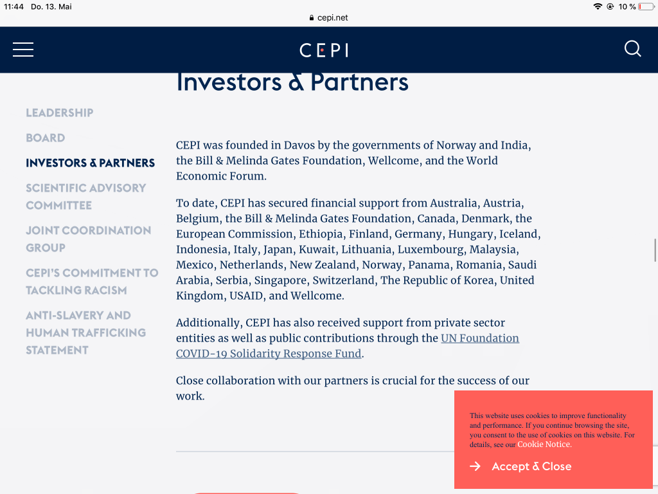
Task: Open Joint Coordination Group section
Action: (x=88, y=239)
